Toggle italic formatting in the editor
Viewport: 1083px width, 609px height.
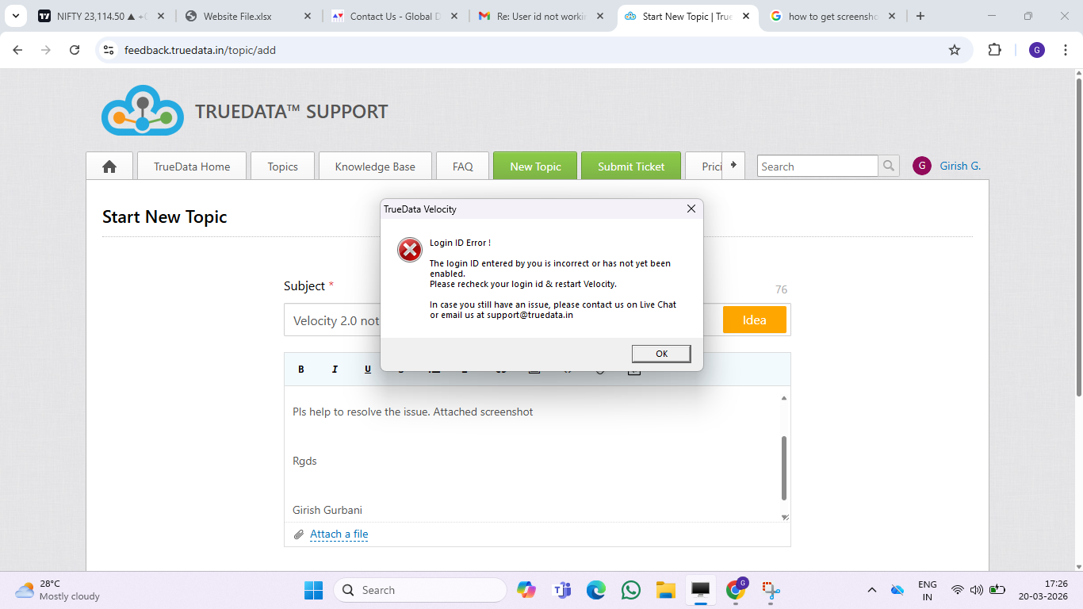coord(335,370)
